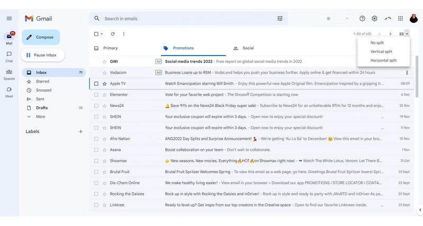Open Mail in the left rail

pos(9,38)
